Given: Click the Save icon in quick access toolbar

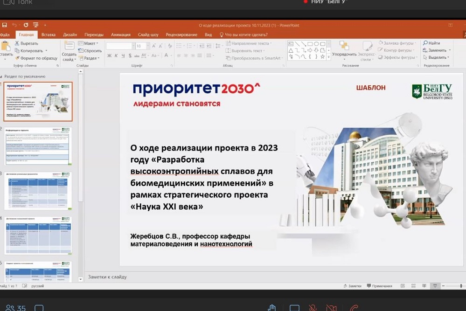Looking at the screenshot, I should point(4,25).
